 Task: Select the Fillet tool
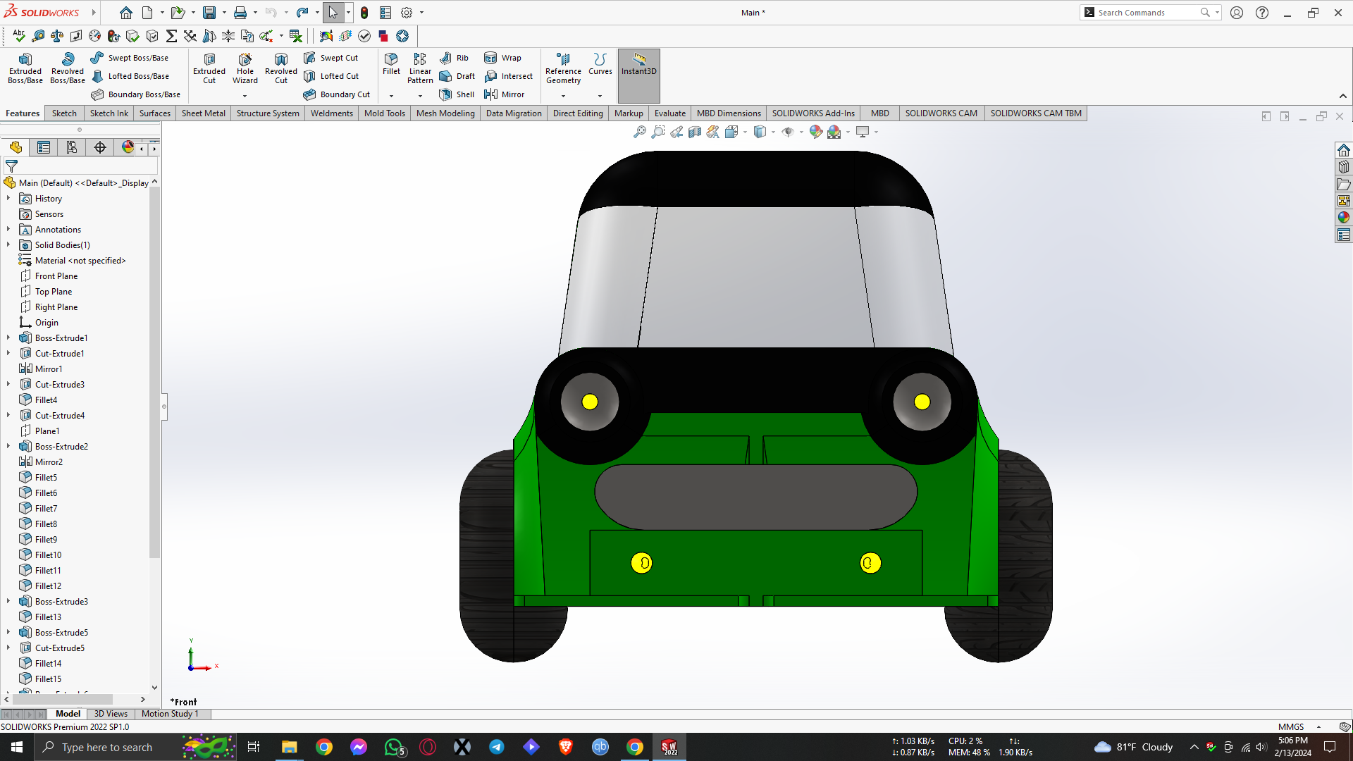[391, 63]
